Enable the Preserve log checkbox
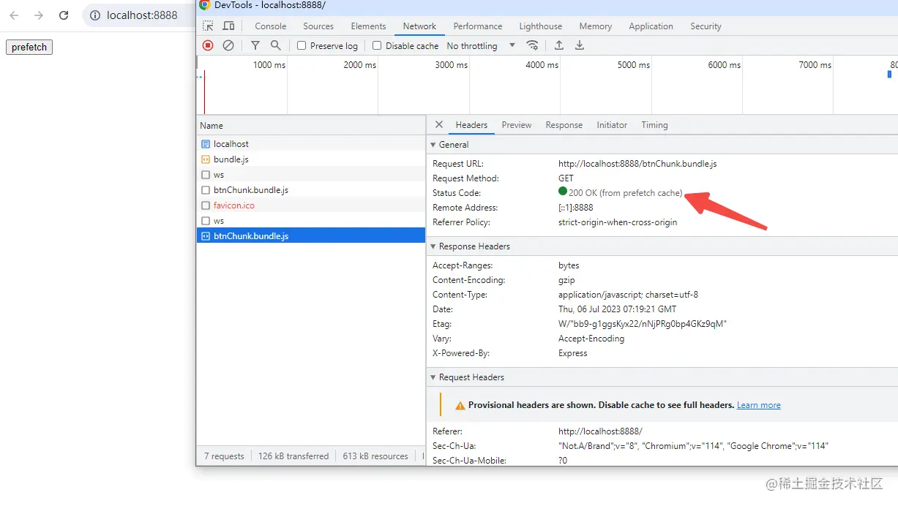The width and height of the screenshot is (898, 506). click(302, 45)
